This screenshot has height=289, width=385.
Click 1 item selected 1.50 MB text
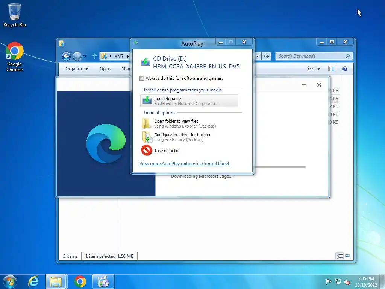109,256
